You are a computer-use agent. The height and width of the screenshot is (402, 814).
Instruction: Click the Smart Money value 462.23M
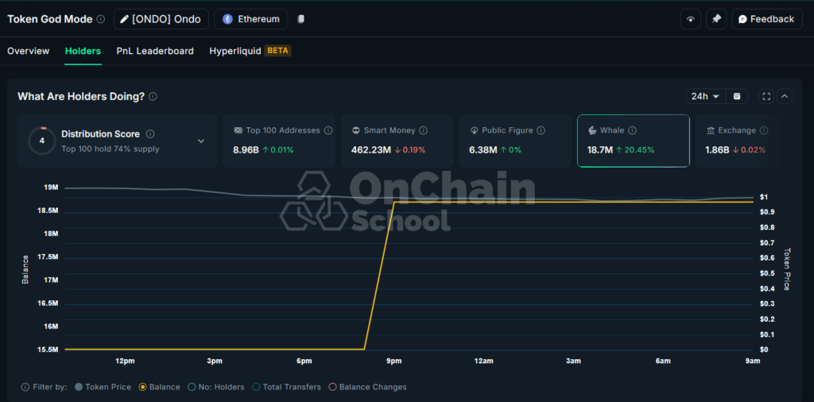[x=370, y=150]
